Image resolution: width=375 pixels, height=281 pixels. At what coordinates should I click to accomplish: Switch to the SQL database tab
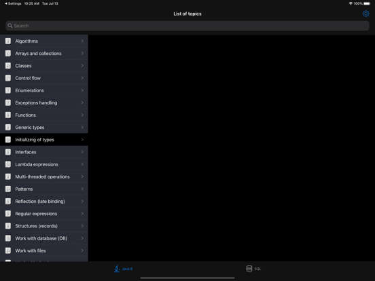253,269
